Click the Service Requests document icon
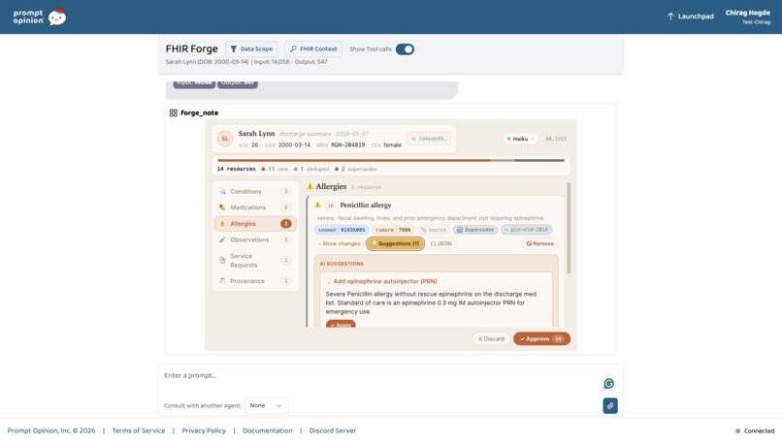Image resolution: width=782 pixels, height=444 pixels. pyautogui.click(x=222, y=260)
